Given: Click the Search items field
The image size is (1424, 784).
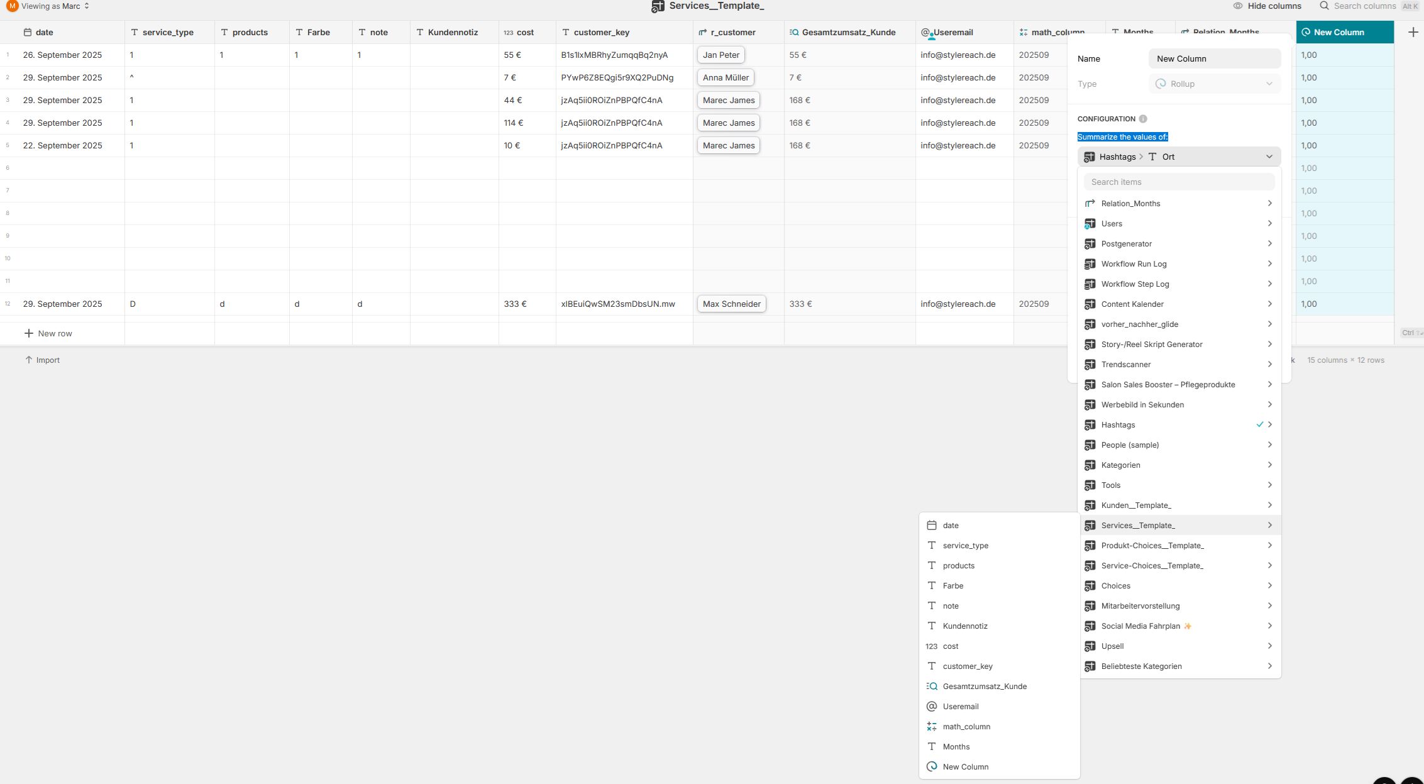Looking at the screenshot, I should click(1179, 182).
